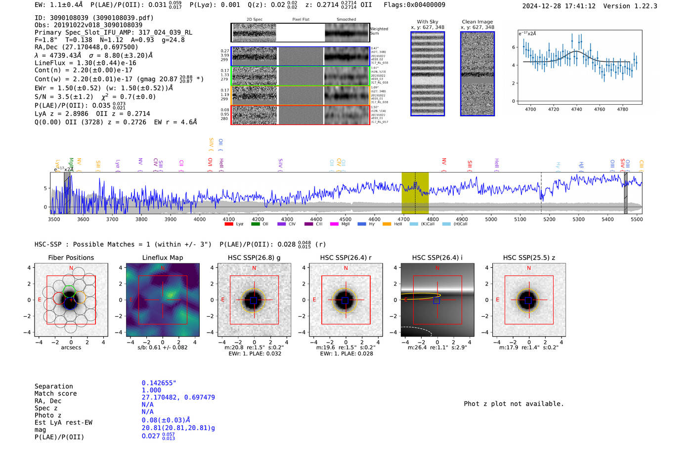The height and width of the screenshot is (471, 692).
Task: Click the Separation value 0.142655"
Action: click(x=159, y=383)
